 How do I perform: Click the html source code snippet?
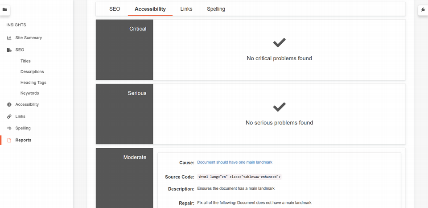coord(239,177)
